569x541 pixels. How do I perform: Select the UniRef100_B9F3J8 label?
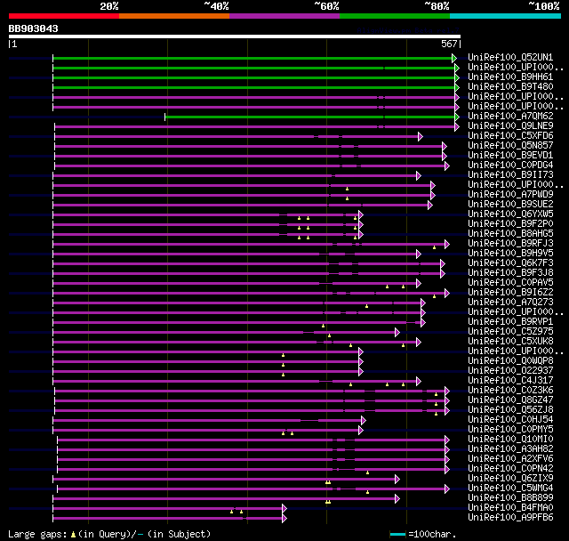click(x=510, y=273)
